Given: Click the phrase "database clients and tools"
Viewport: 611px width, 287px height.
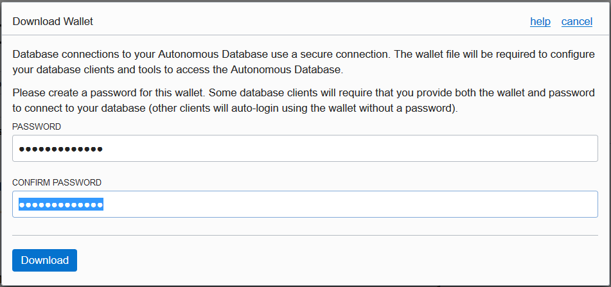Looking at the screenshot, I should point(96,69).
